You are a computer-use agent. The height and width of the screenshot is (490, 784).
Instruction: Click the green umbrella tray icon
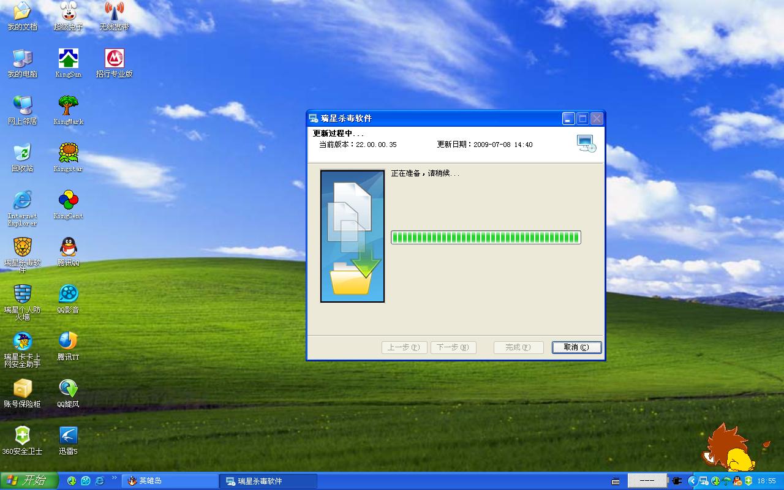pos(726,481)
